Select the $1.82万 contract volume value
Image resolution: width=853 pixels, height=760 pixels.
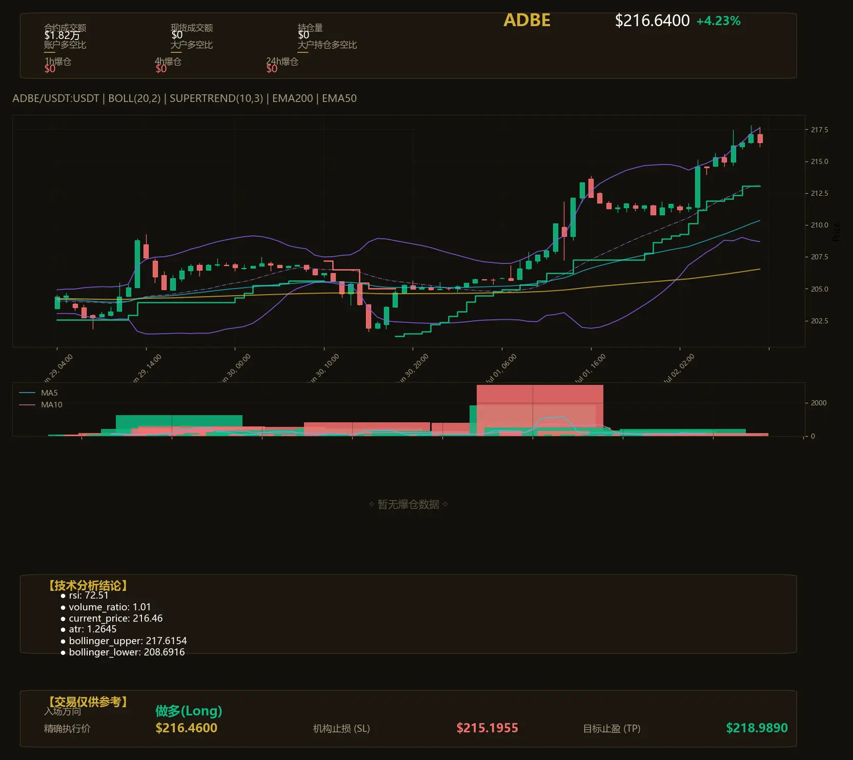coord(62,35)
